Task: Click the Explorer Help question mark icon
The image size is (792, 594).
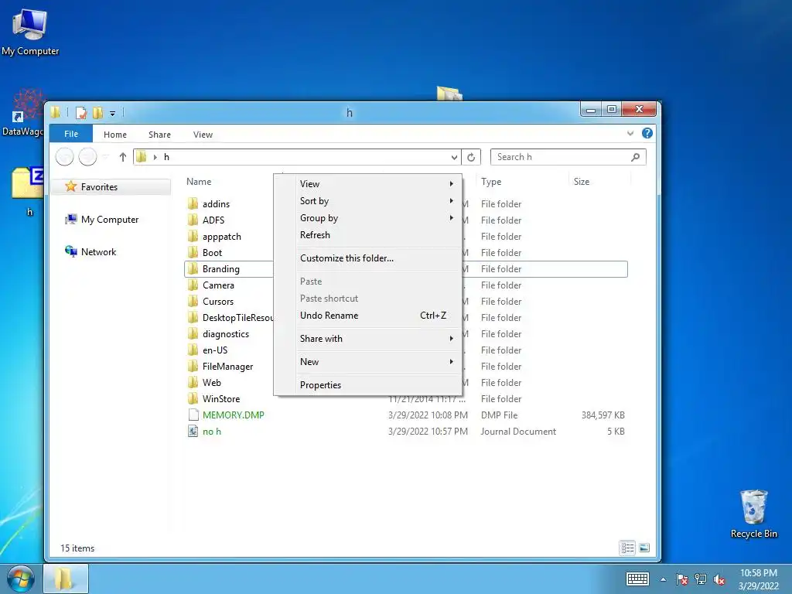Action: coord(647,133)
